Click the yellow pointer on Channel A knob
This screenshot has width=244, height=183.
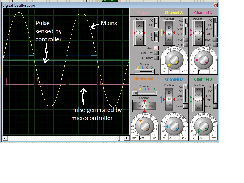tap(169, 65)
